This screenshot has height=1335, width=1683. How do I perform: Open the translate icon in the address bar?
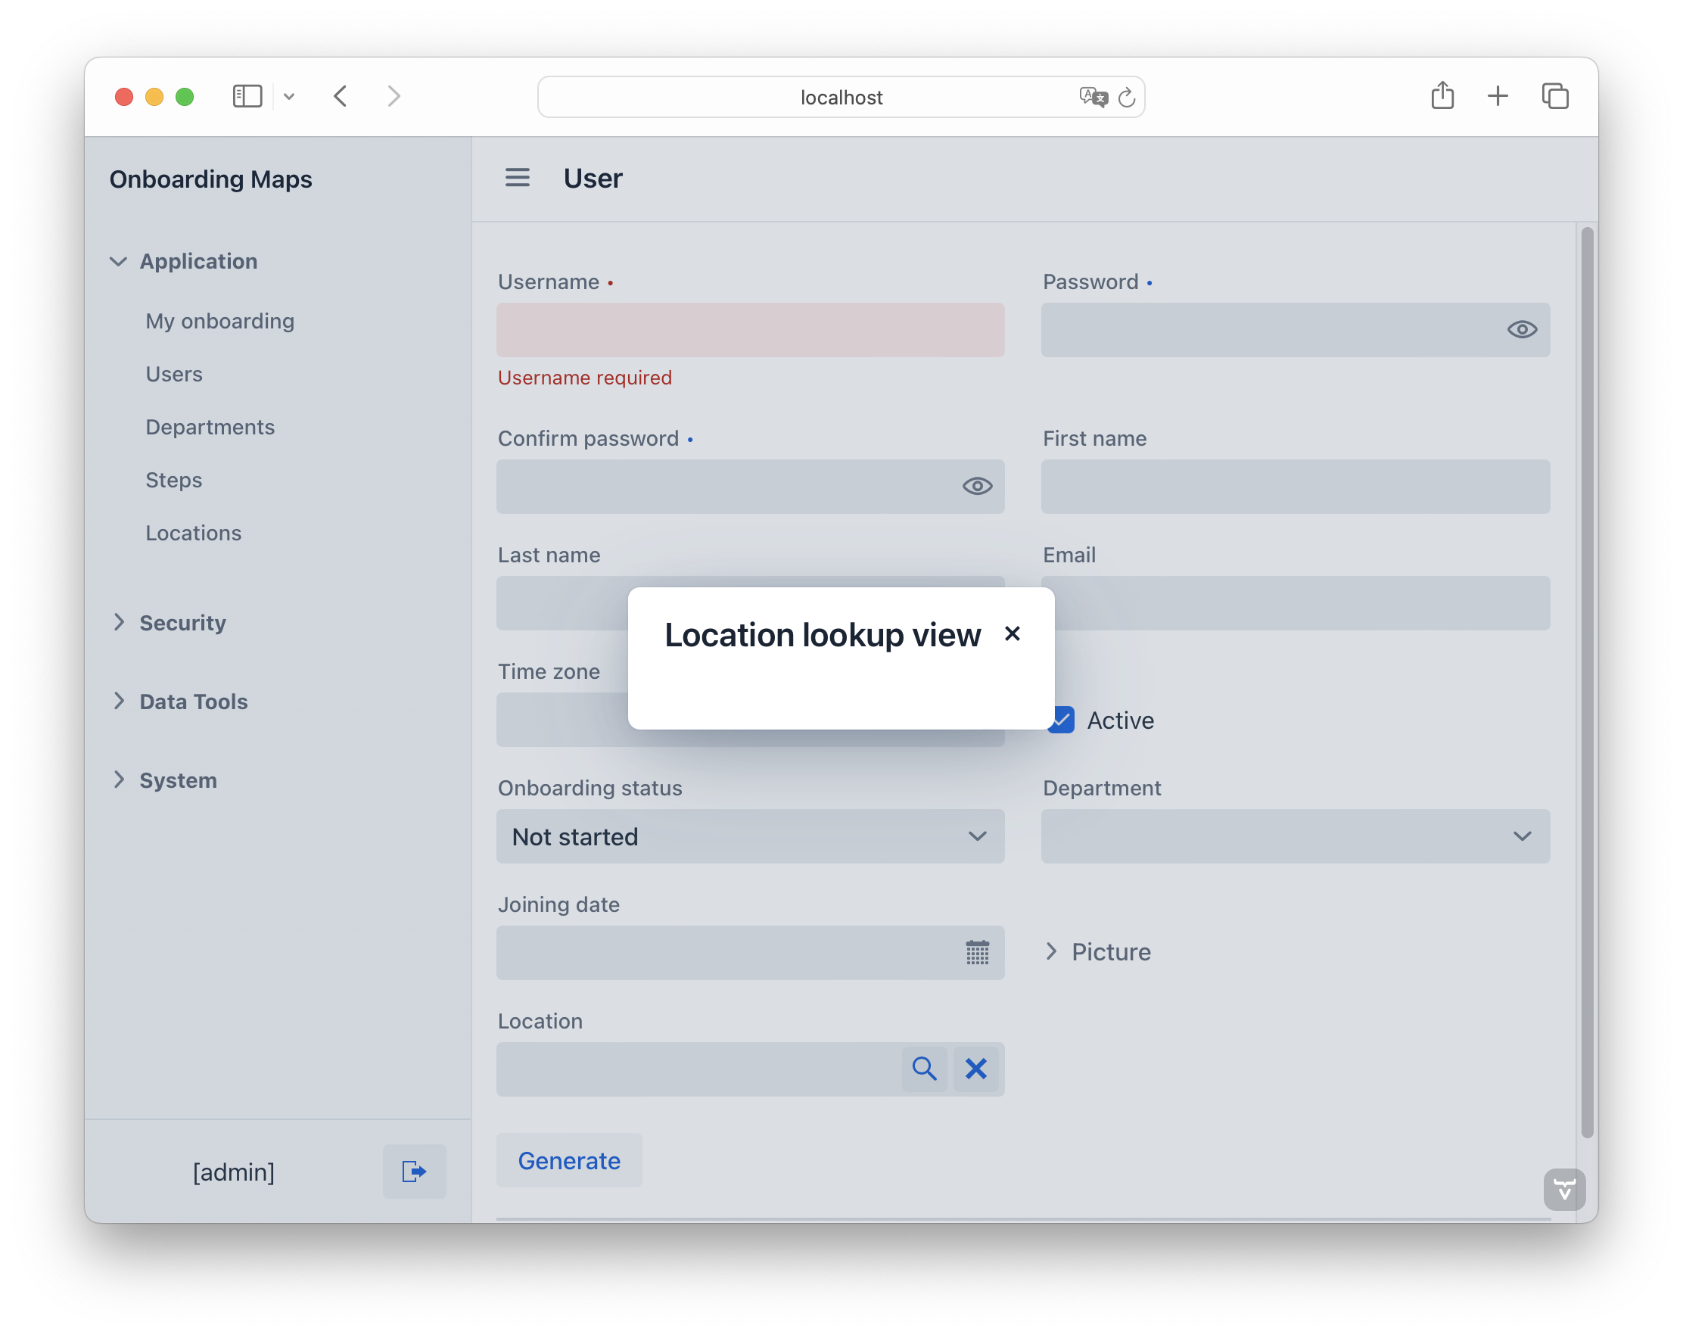[x=1093, y=97]
